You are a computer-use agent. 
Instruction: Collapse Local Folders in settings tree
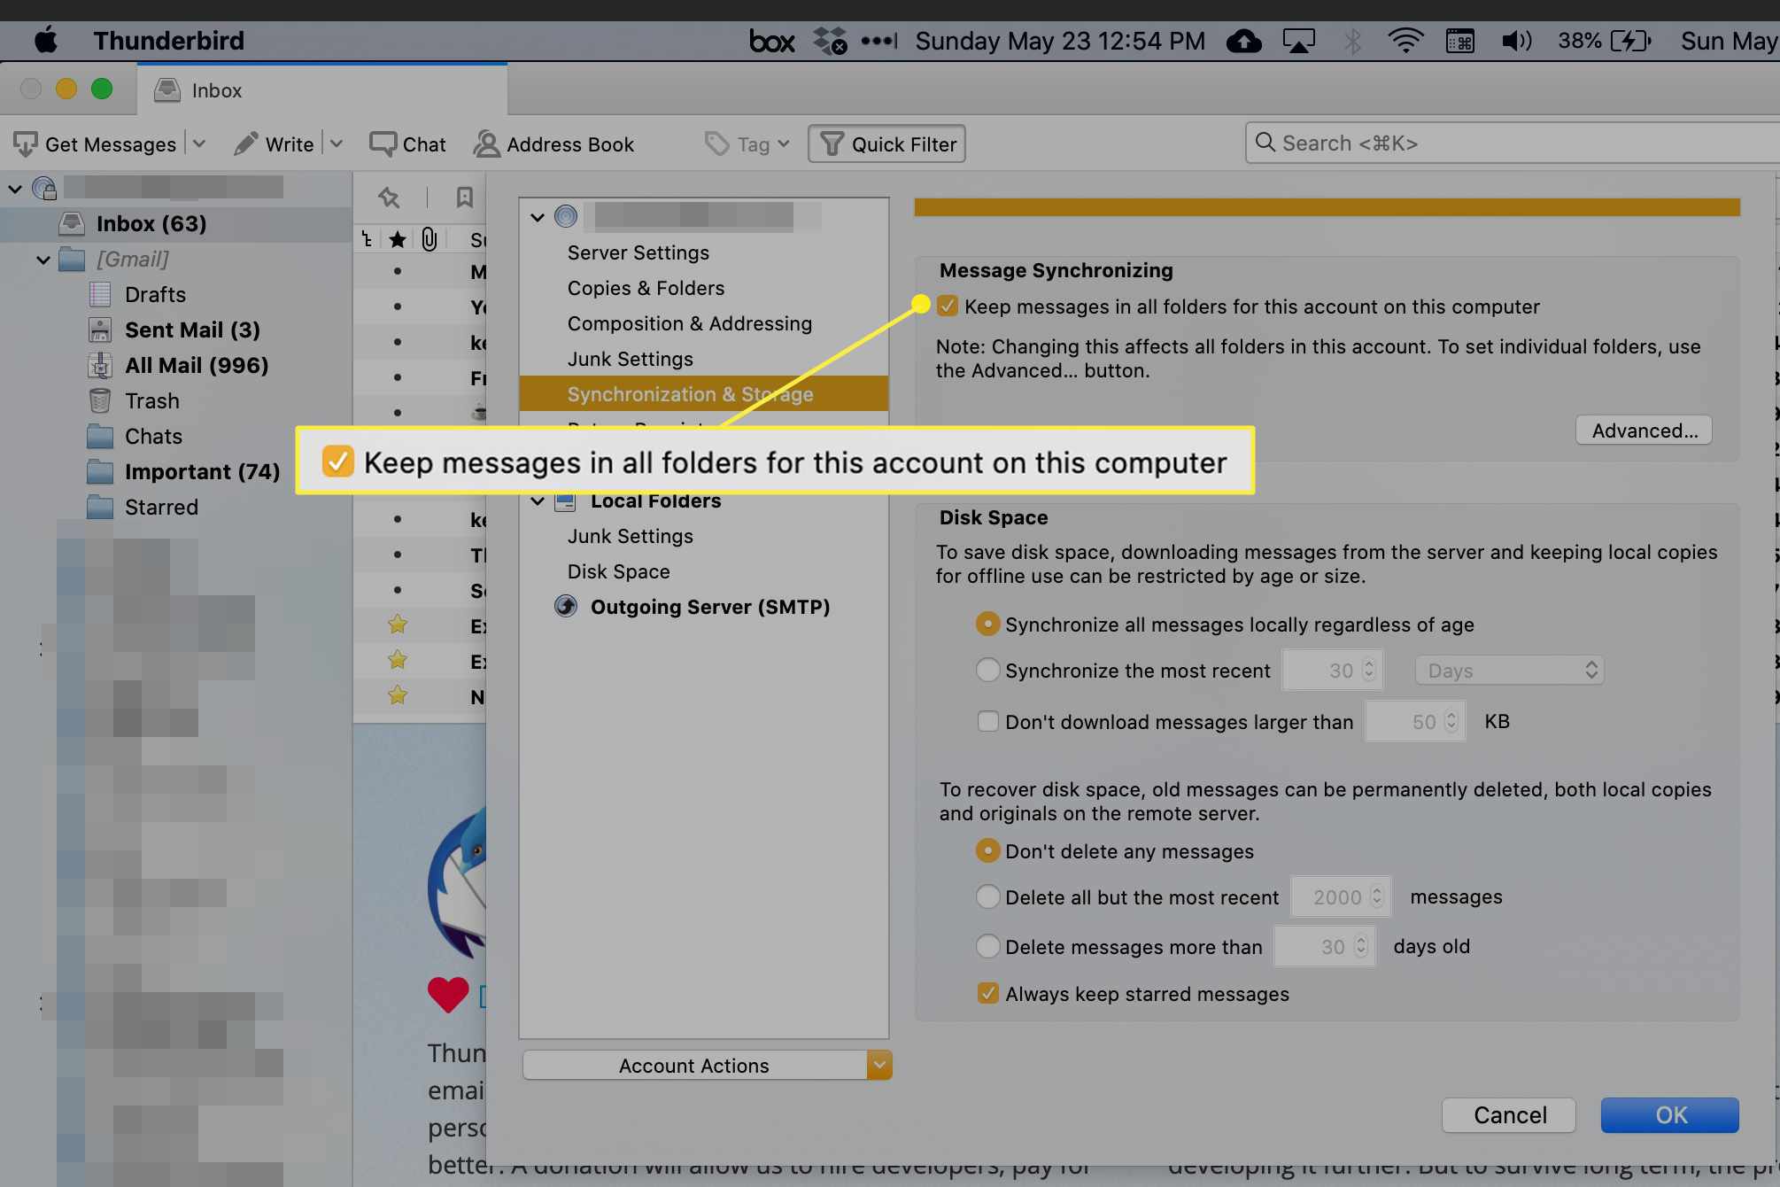click(x=537, y=501)
